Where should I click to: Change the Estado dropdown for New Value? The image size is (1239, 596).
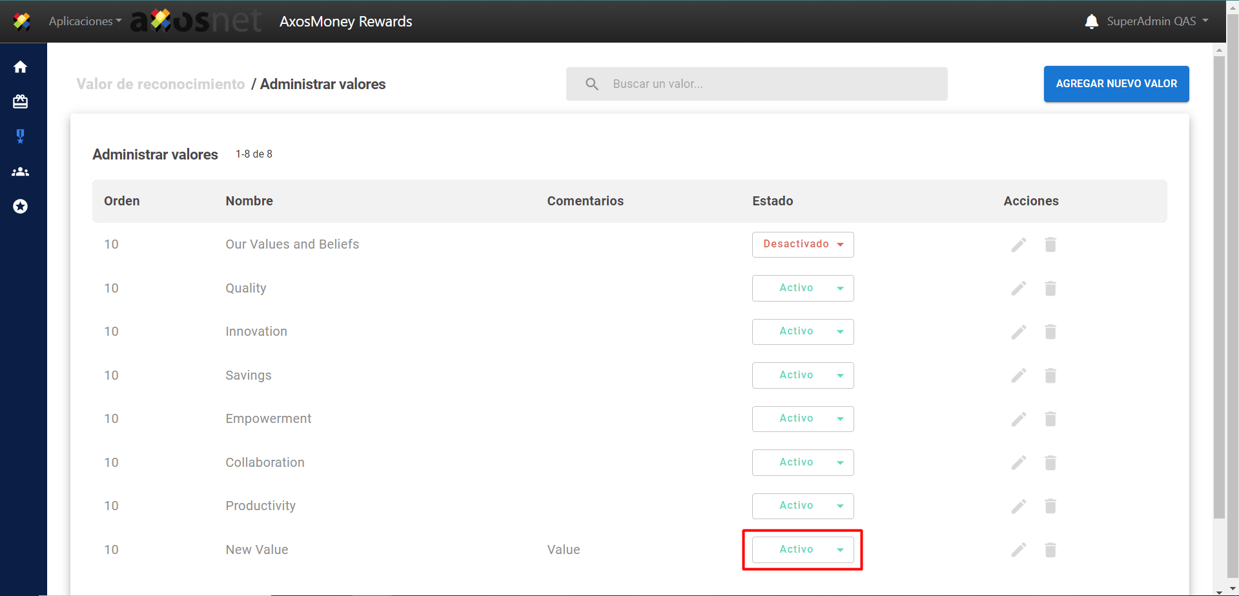point(803,550)
